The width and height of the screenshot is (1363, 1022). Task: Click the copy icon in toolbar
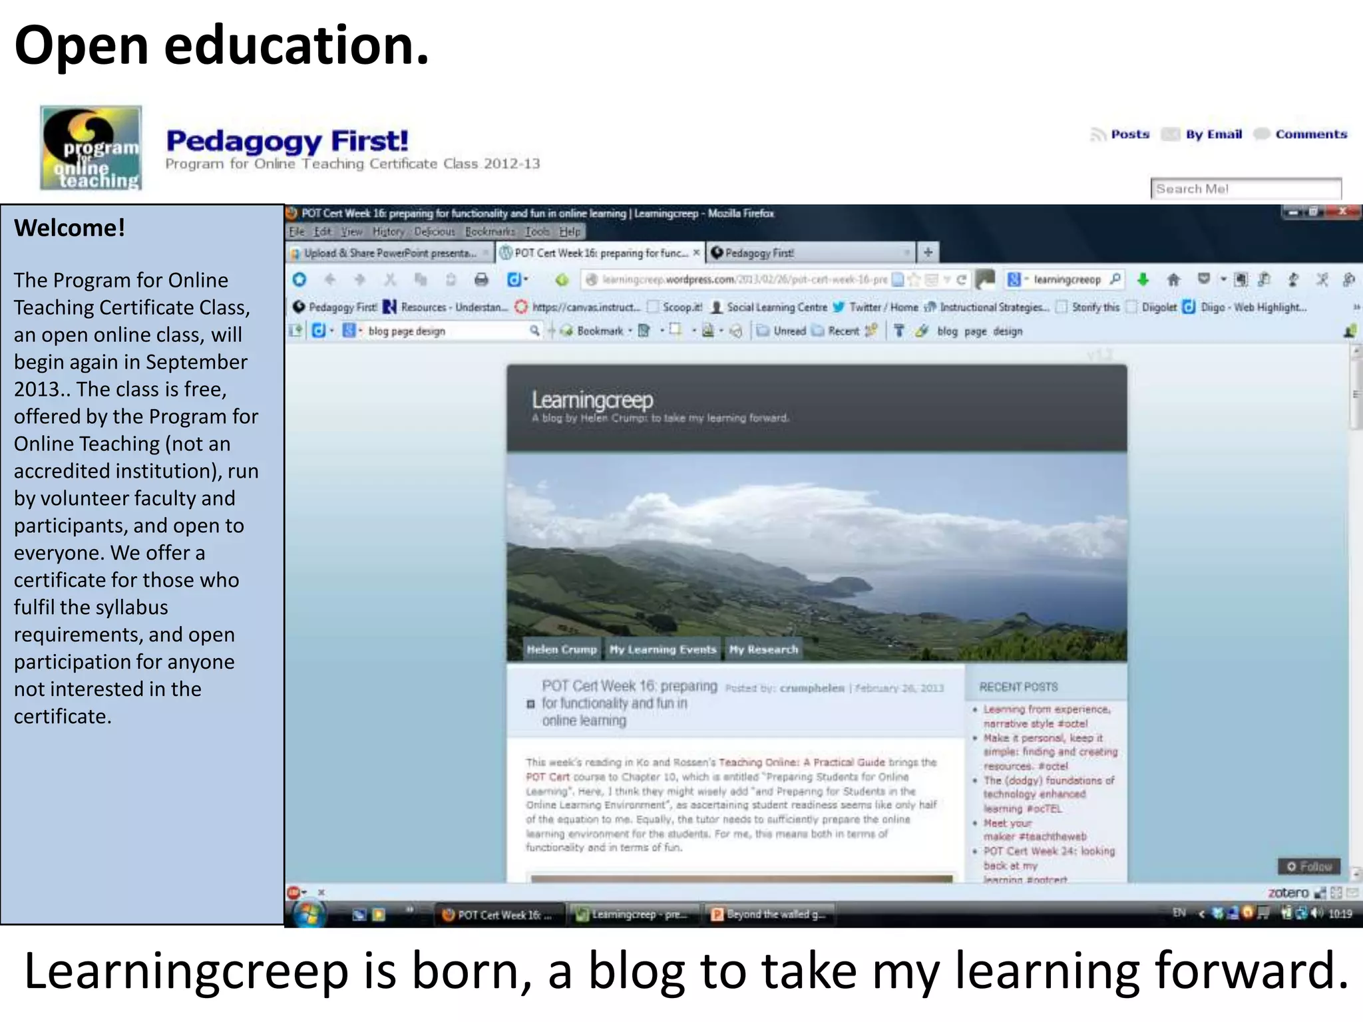420,279
